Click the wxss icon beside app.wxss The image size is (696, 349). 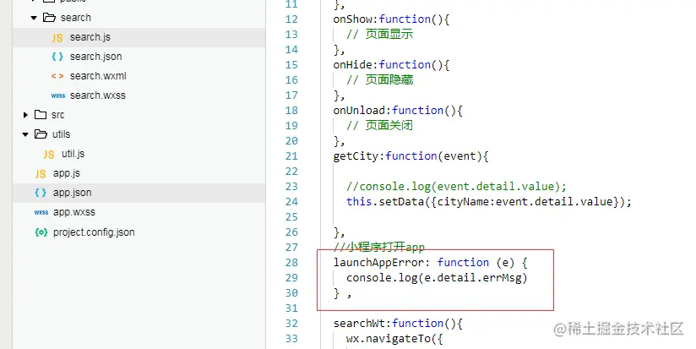click(x=41, y=212)
